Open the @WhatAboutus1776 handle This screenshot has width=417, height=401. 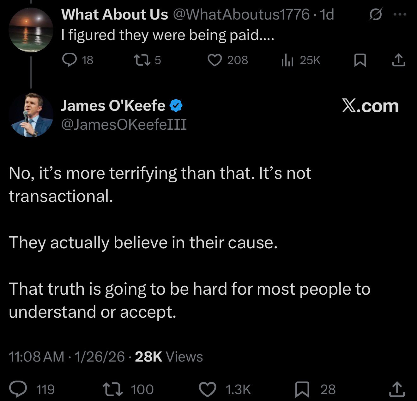(240, 15)
